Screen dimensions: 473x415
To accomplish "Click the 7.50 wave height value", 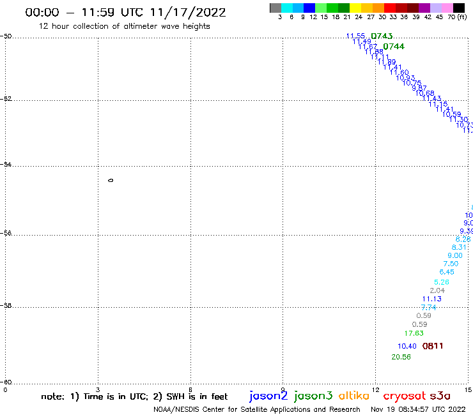I will (451, 264).
